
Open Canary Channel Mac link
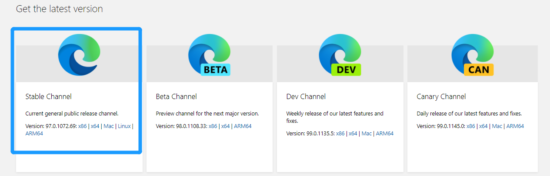(x=497, y=126)
